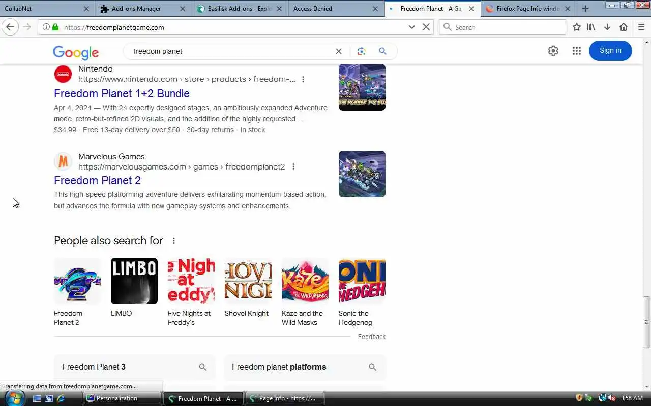Close the Access Denied tab

[375, 9]
